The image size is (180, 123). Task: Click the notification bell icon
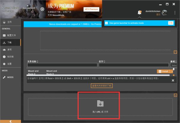[139, 12]
